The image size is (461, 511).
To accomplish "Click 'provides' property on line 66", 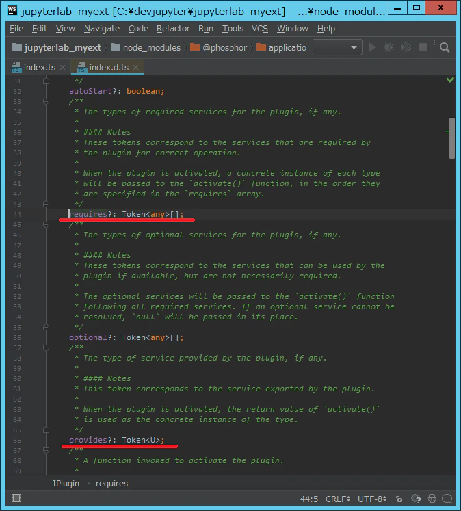I will point(88,440).
